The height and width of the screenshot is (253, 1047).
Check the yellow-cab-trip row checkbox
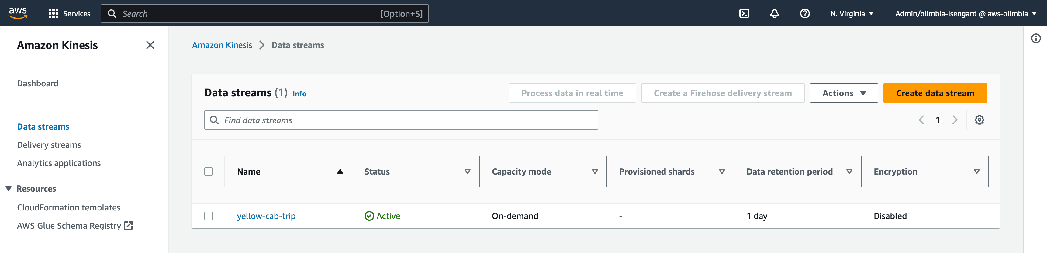(209, 216)
